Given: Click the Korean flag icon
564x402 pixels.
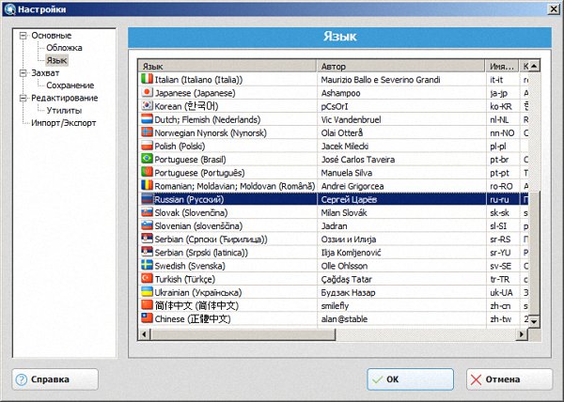Looking at the screenshot, I should (146, 106).
